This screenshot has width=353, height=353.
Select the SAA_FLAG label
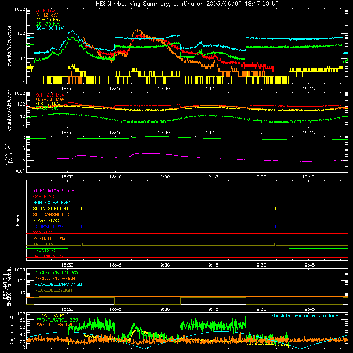tap(43, 232)
